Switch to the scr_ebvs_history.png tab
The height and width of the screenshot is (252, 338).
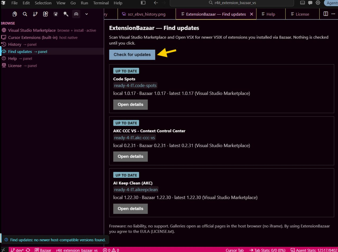pos(147,14)
